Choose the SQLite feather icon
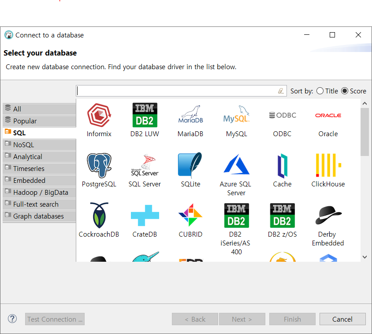The image size is (372, 334). tap(190, 165)
